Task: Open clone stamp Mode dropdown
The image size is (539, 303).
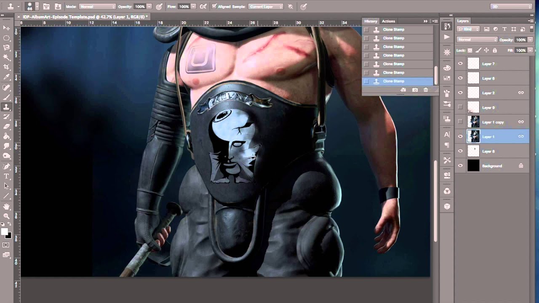Action: (97, 7)
